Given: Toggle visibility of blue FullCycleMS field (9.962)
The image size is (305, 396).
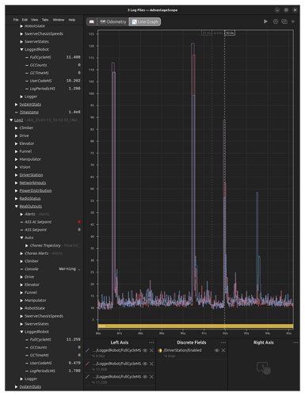Looking at the screenshot, I should click(x=145, y=350).
